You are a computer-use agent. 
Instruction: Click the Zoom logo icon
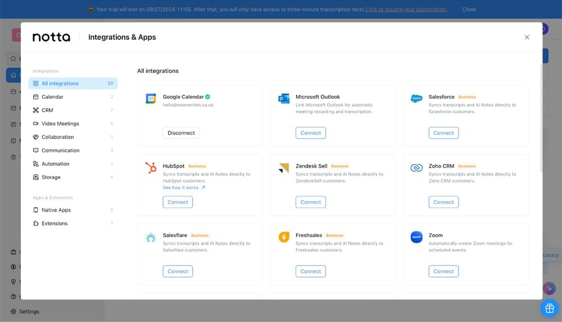(416, 237)
